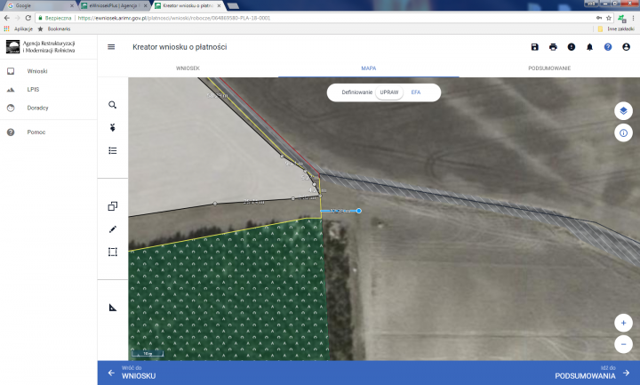Bookmark this page with the star

609,18
